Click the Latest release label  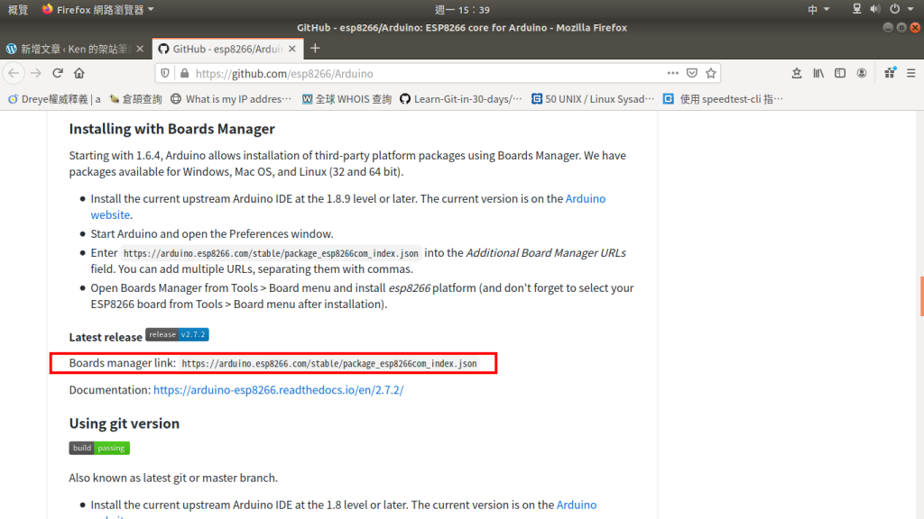(106, 337)
